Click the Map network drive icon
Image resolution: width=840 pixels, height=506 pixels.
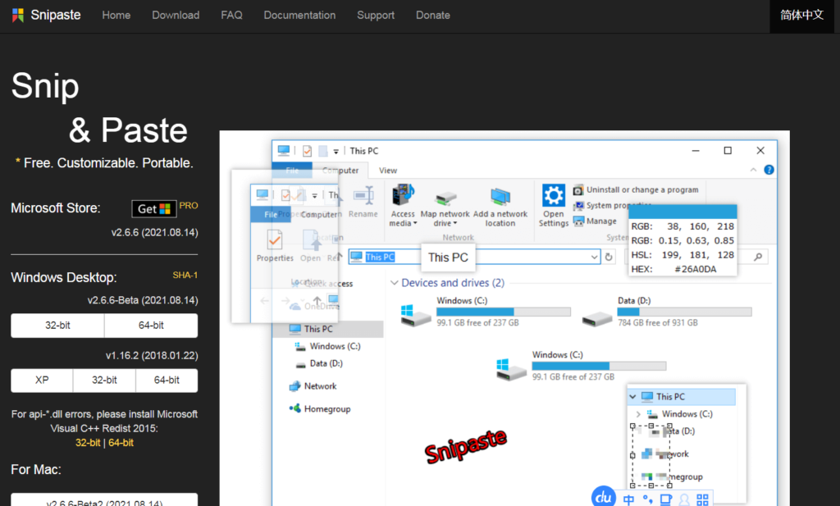pyautogui.click(x=445, y=198)
